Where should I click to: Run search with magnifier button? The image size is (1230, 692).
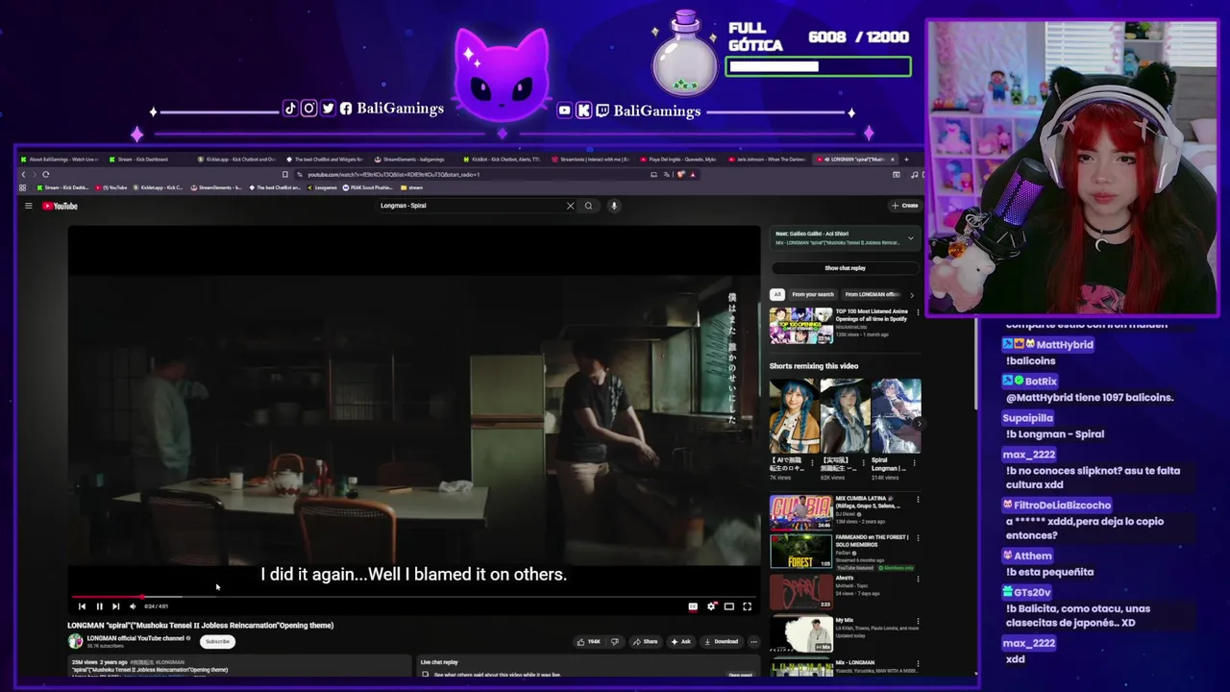pos(589,206)
